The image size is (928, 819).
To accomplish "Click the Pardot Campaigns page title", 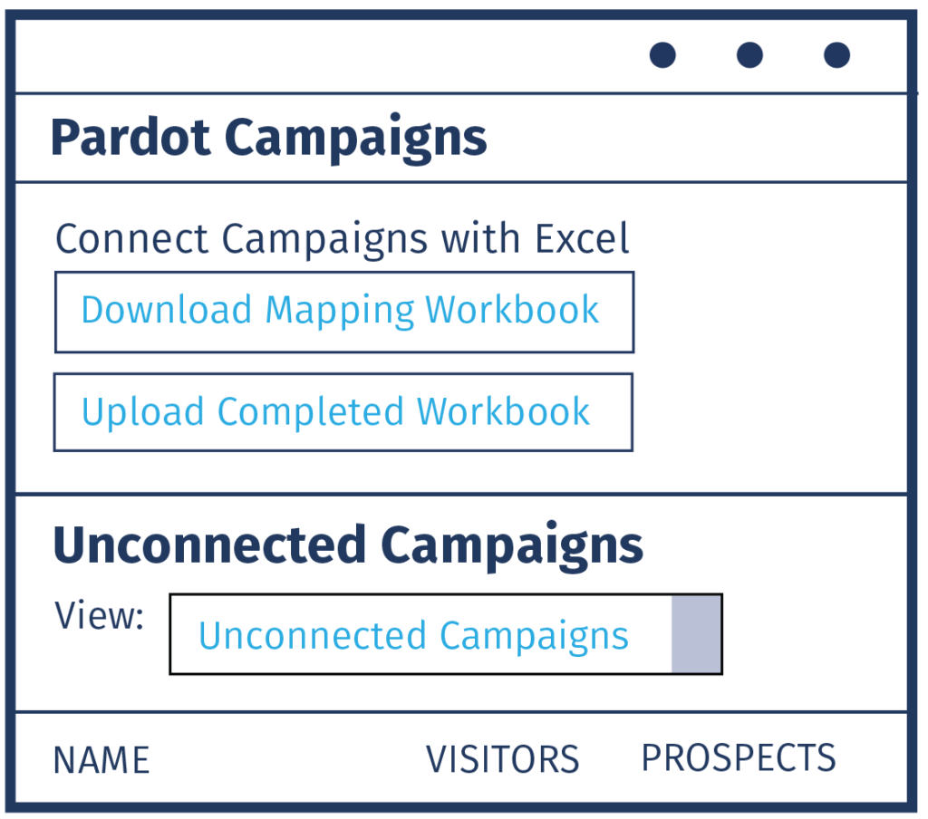I will tap(268, 139).
